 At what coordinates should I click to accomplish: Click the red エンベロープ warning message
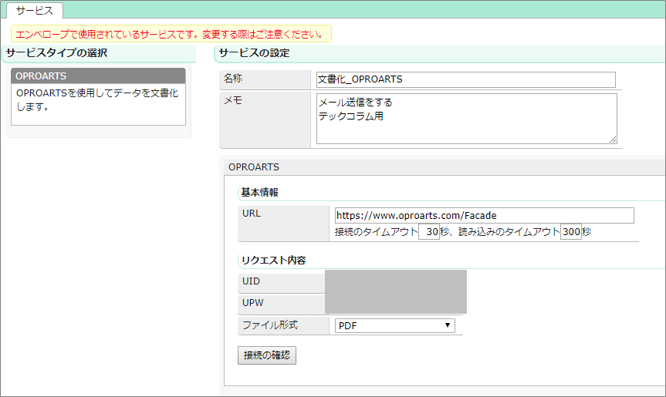click(171, 35)
